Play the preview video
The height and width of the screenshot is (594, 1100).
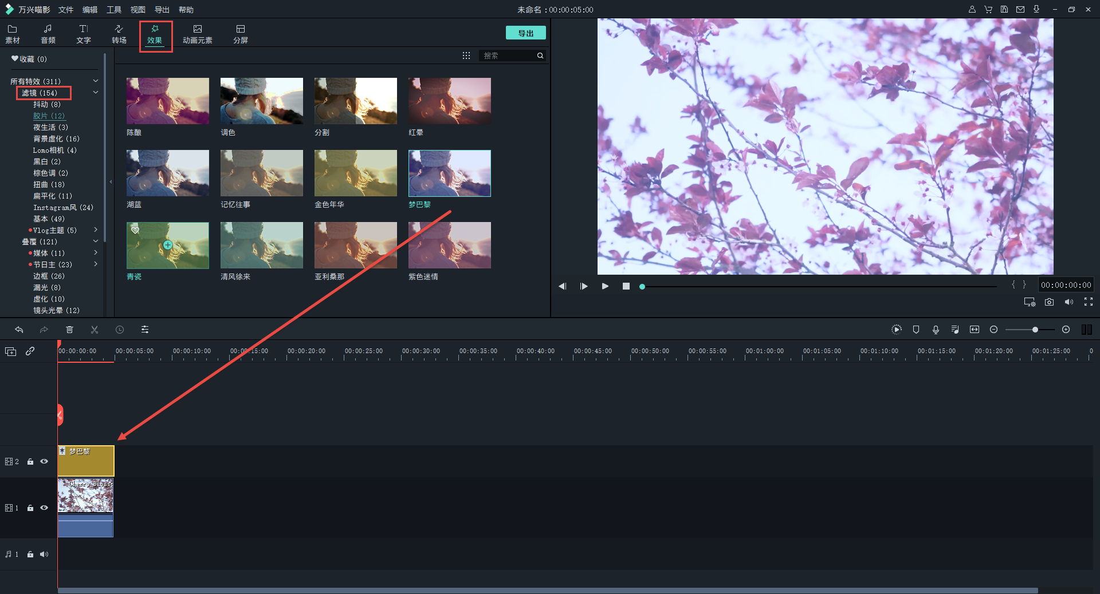(605, 286)
